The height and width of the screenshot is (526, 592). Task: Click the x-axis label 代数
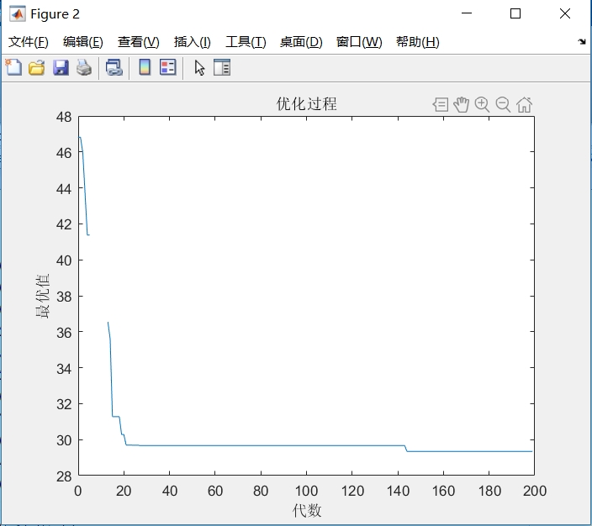tap(307, 511)
